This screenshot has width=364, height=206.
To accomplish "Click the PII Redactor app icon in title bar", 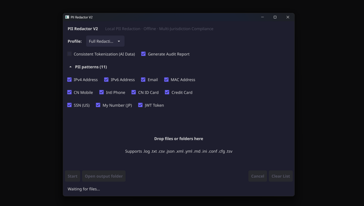I will coord(67,17).
